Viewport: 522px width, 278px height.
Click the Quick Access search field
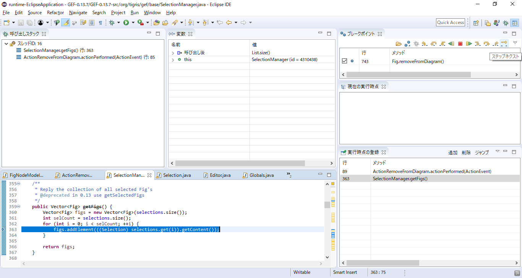pos(451,23)
